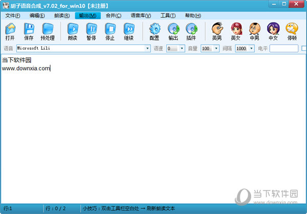Click the 间隔 value field showing 1000

coord(242,49)
